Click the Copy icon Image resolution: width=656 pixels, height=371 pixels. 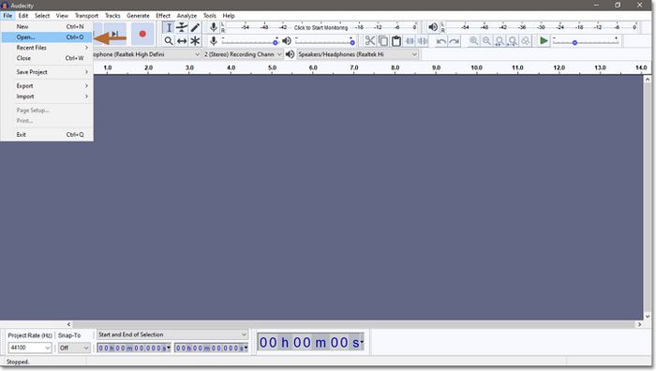[382, 41]
